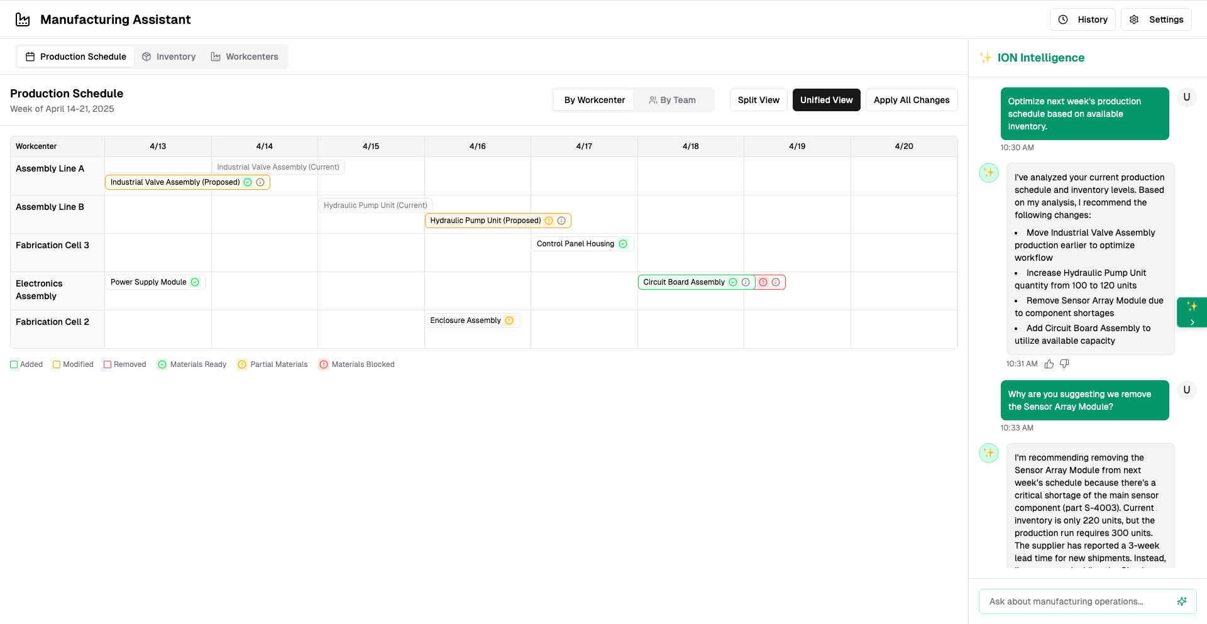Click materials-ready icon on Circuit Board Assembly
Image resolution: width=1207 pixels, height=624 pixels.
733,282
